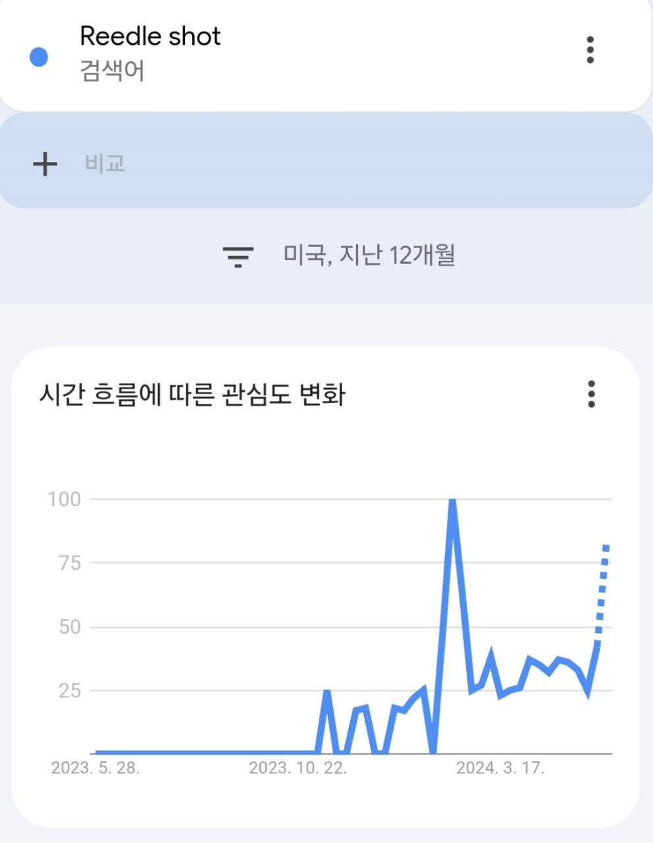653x843 pixels.
Task: Open the Reedle shot search term options menu
Action: (590, 50)
